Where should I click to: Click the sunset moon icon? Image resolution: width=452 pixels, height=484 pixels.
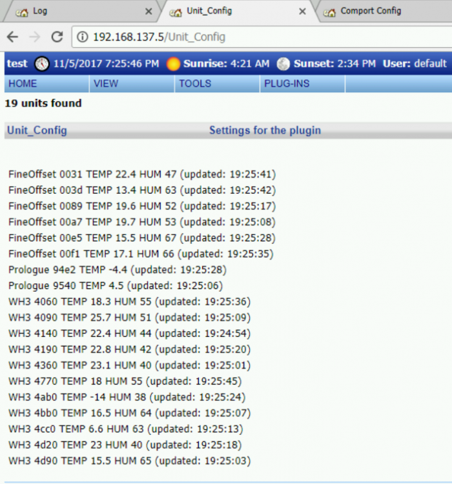point(283,64)
